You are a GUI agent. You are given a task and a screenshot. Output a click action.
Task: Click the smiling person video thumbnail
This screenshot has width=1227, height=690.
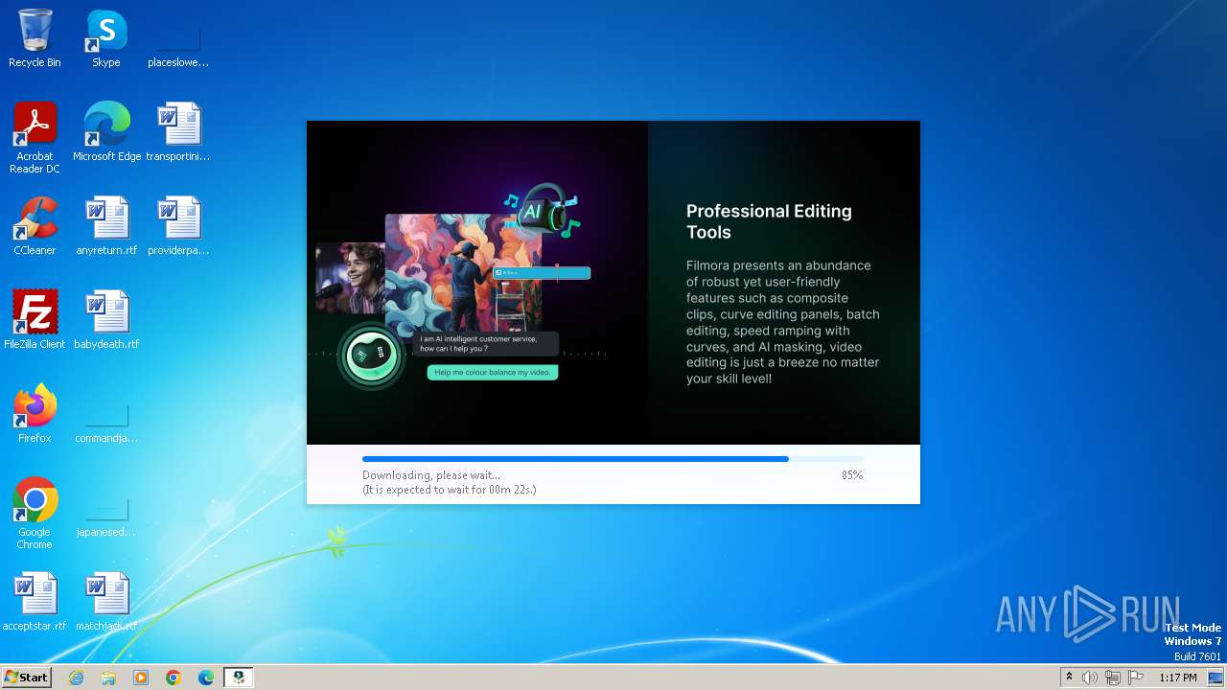[x=350, y=278]
